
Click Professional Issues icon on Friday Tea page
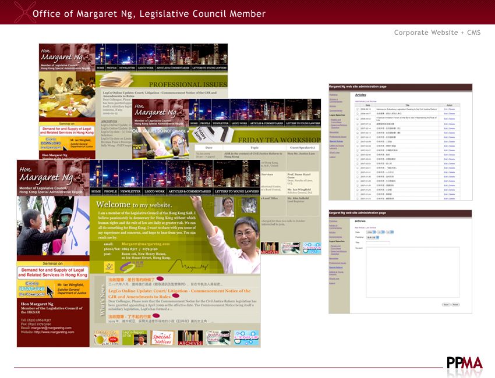291,248
